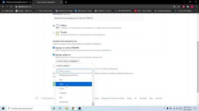Choose Node from the .gitignore template list
199x111 pixels.
tap(74, 84)
